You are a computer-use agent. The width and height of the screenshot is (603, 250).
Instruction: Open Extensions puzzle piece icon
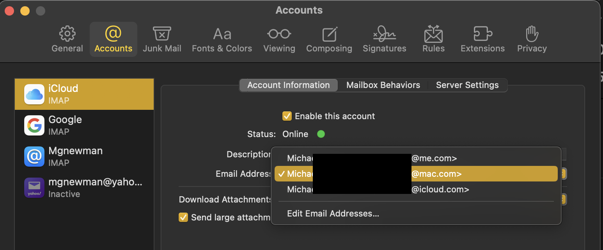click(x=482, y=34)
